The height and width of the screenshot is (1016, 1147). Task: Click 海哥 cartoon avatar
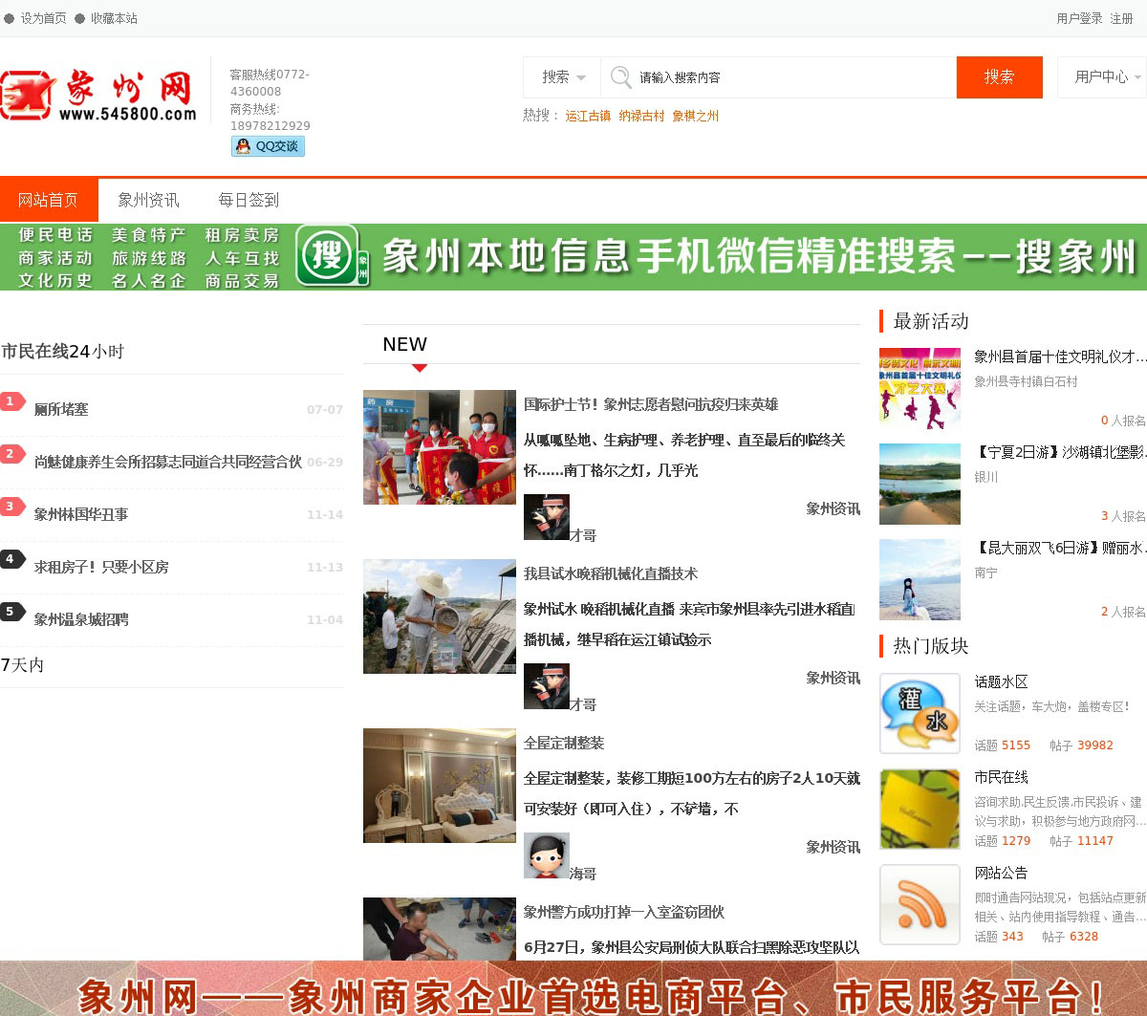[547, 855]
